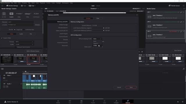
Task: Open the Clips toolbar dropdown
Action: (x=32, y=6)
